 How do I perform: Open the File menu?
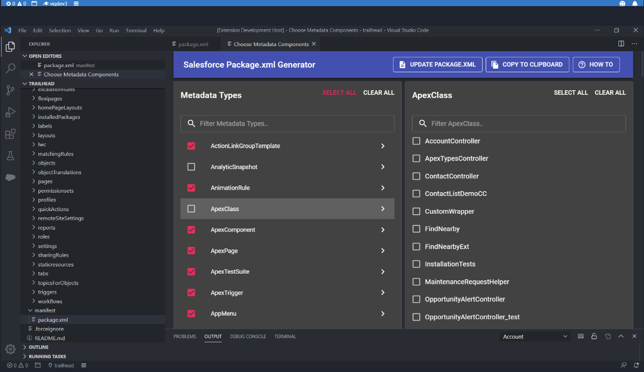pos(23,30)
